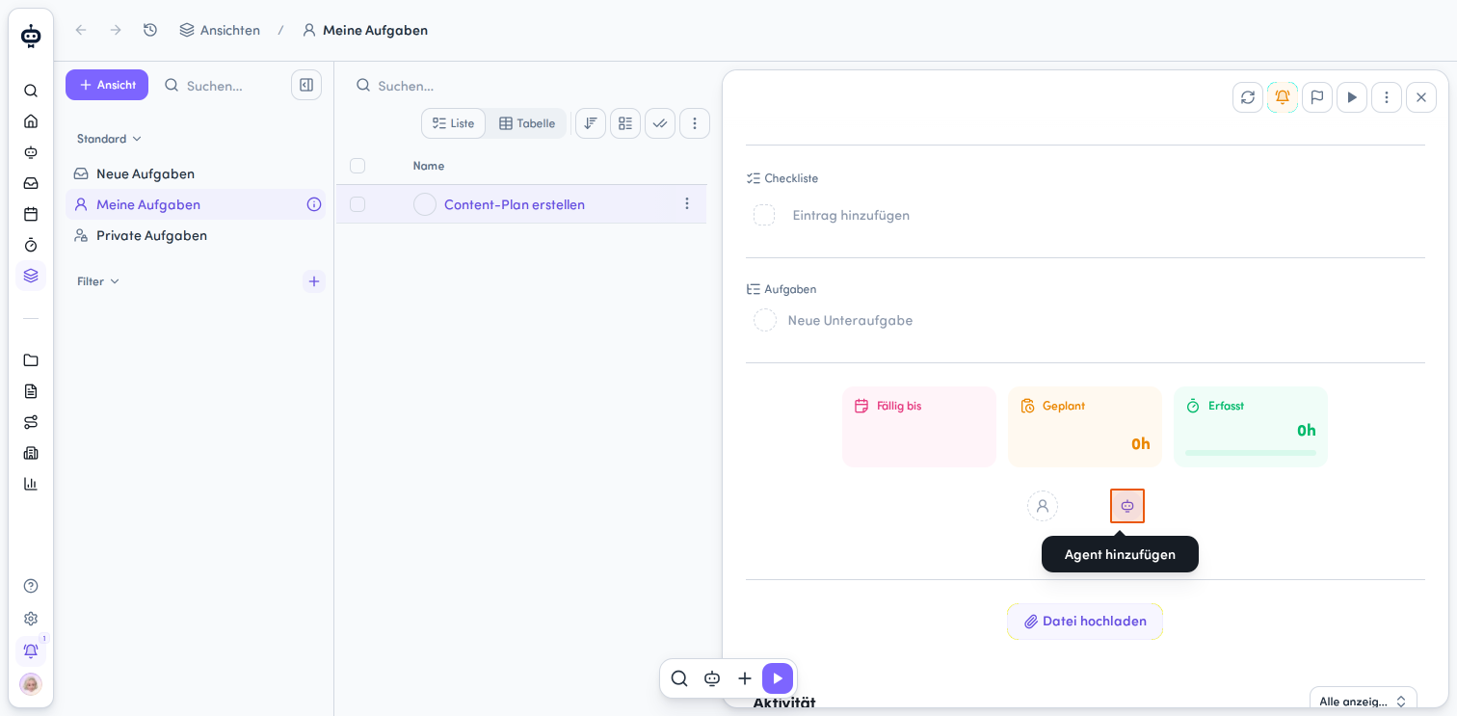1457x716 pixels.
Task: Click the purple Ansicht button
Action: (x=107, y=85)
